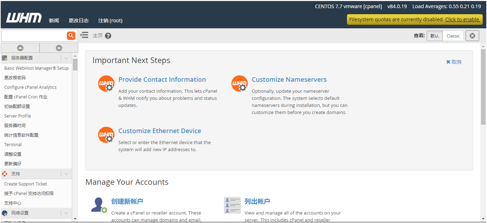Switch view to Classic
The image size is (487, 223).
click(x=453, y=36)
